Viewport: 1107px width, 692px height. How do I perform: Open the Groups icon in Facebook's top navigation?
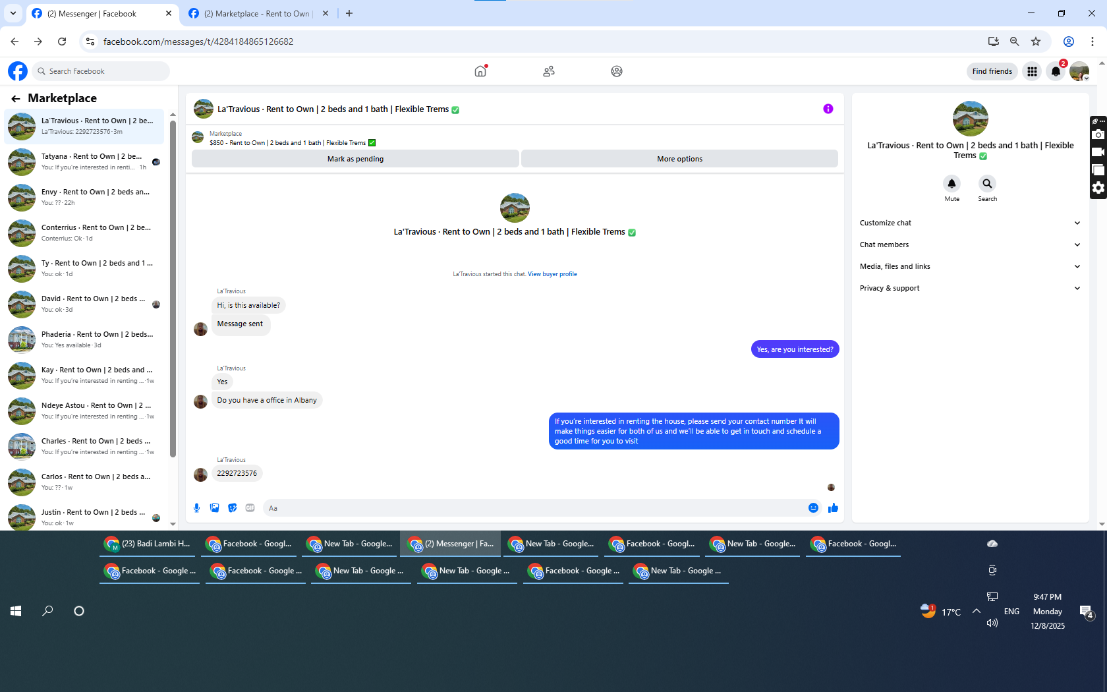click(617, 71)
